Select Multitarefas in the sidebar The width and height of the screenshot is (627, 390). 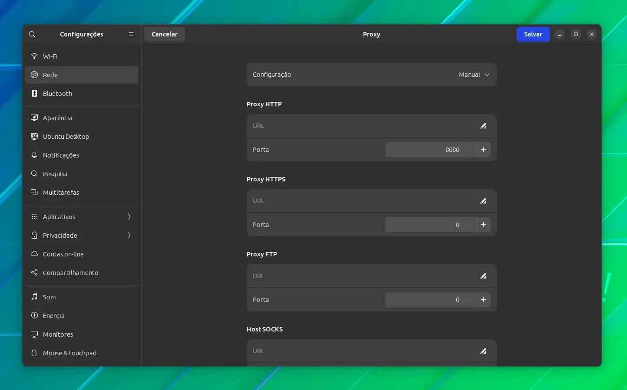coord(82,193)
